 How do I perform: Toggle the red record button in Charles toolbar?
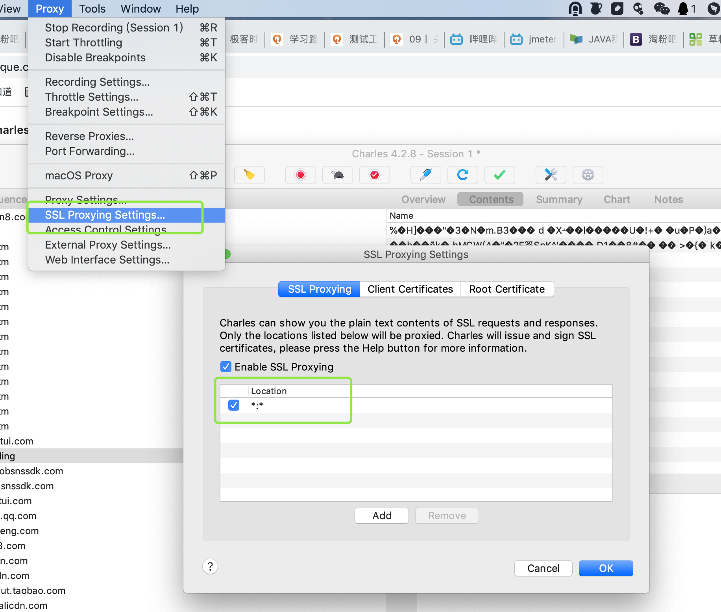click(x=301, y=175)
